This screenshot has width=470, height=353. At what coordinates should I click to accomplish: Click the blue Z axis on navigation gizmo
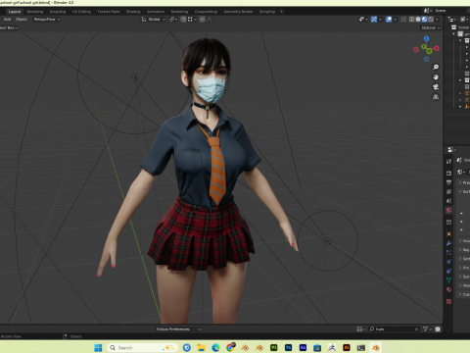[426, 38]
